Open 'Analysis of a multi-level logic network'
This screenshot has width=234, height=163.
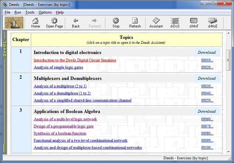(x=65, y=119)
